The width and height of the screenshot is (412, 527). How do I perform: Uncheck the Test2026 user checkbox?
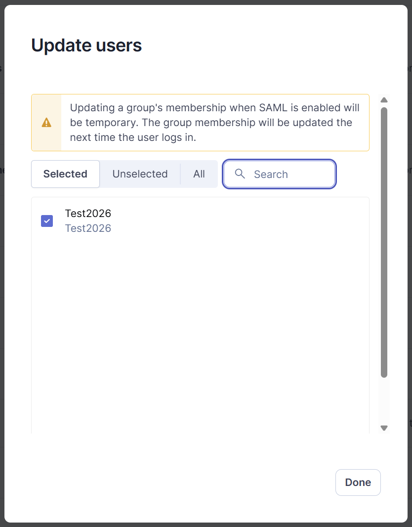pos(47,221)
